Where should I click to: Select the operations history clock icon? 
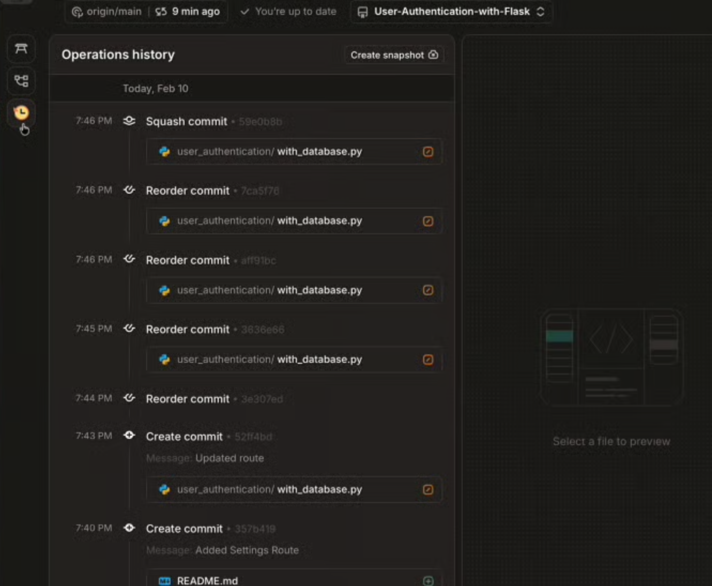[21, 112]
